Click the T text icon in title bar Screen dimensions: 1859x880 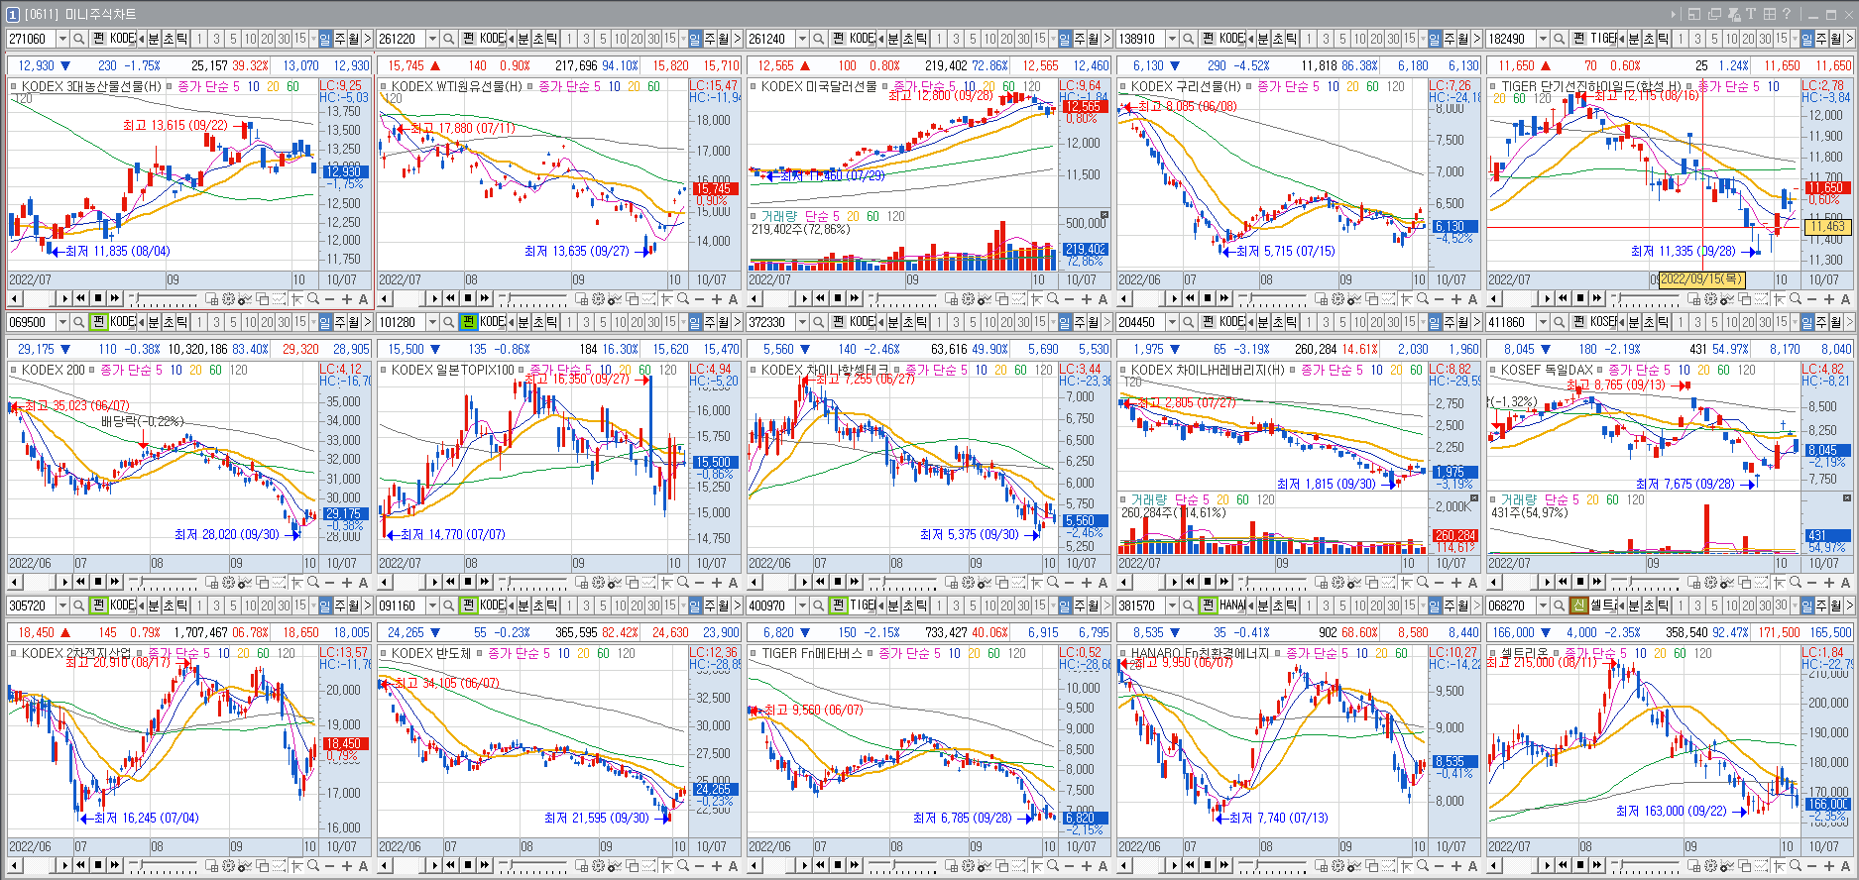click(1751, 14)
